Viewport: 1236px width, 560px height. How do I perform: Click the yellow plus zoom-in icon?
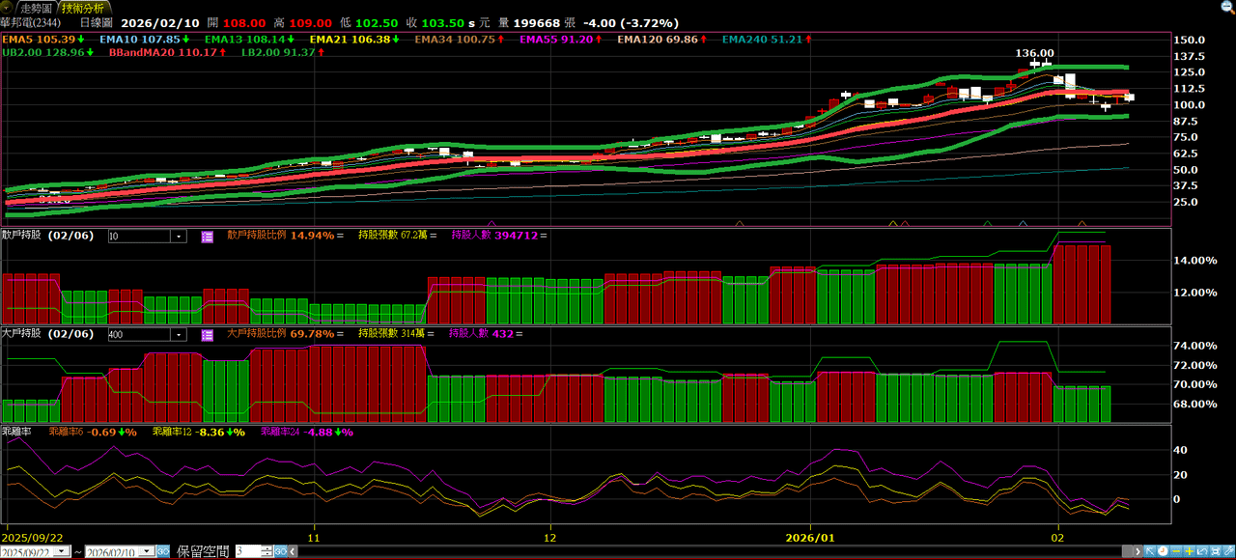[1190, 551]
